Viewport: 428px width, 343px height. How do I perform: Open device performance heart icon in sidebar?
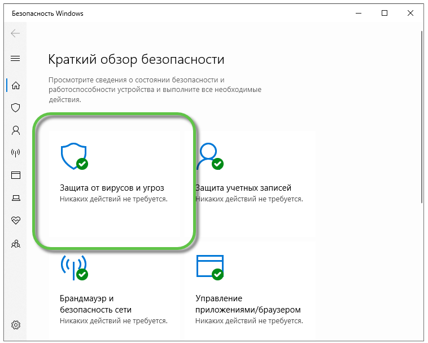click(16, 220)
